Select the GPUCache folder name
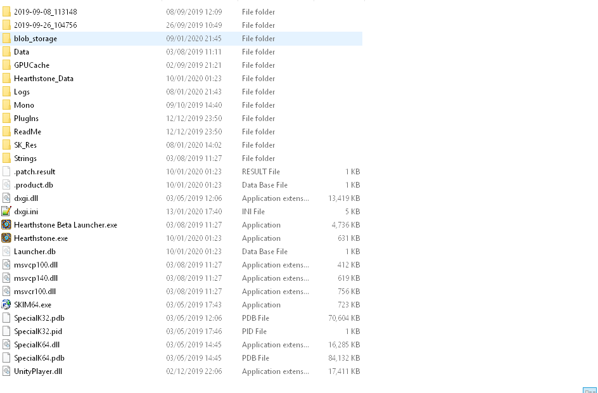Image resolution: width=598 pixels, height=393 pixels. (x=31, y=65)
